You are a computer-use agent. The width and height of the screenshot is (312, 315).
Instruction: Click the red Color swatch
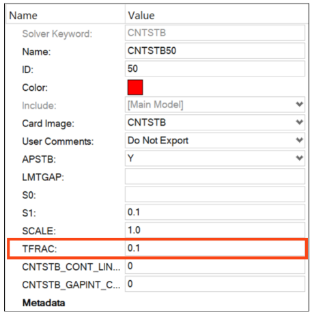(135, 87)
